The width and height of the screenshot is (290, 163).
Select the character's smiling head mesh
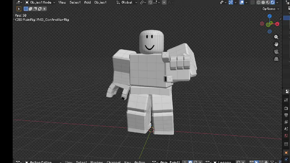click(x=151, y=42)
